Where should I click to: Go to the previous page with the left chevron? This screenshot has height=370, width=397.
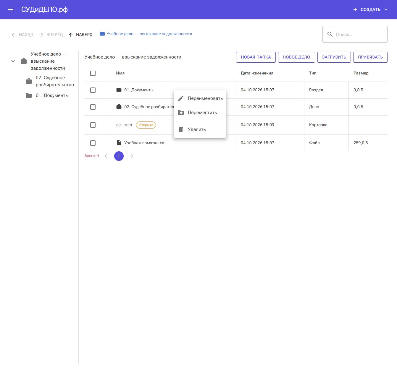pos(106,156)
